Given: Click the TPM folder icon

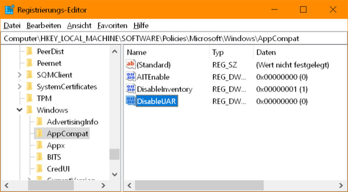Looking at the screenshot, I should pyautogui.click(x=30, y=98).
